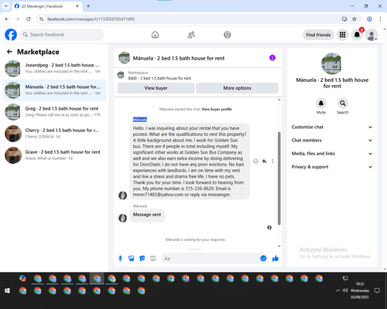Click the reply arrow beside the message

(x=264, y=161)
